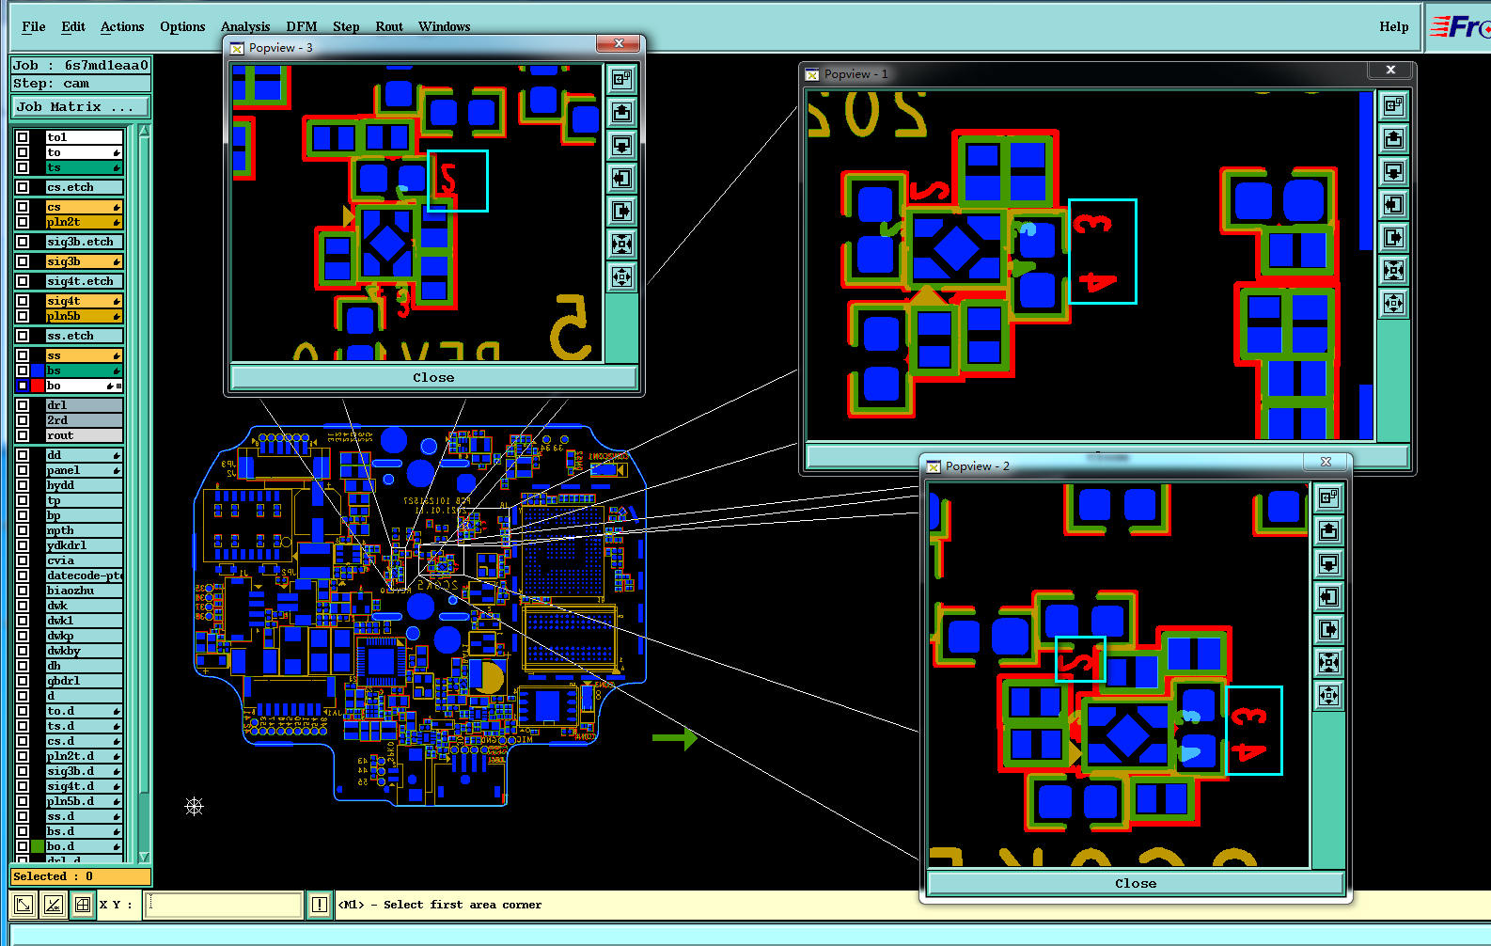This screenshot has height=946, width=1491.
Task: Click the grid snap icon beside XY label
Action: click(83, 905)
